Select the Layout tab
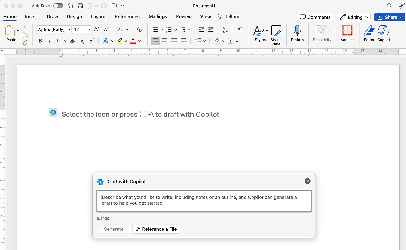Image resolution: width=406 pixels, height=250 pixels. (x=98, y=16)
